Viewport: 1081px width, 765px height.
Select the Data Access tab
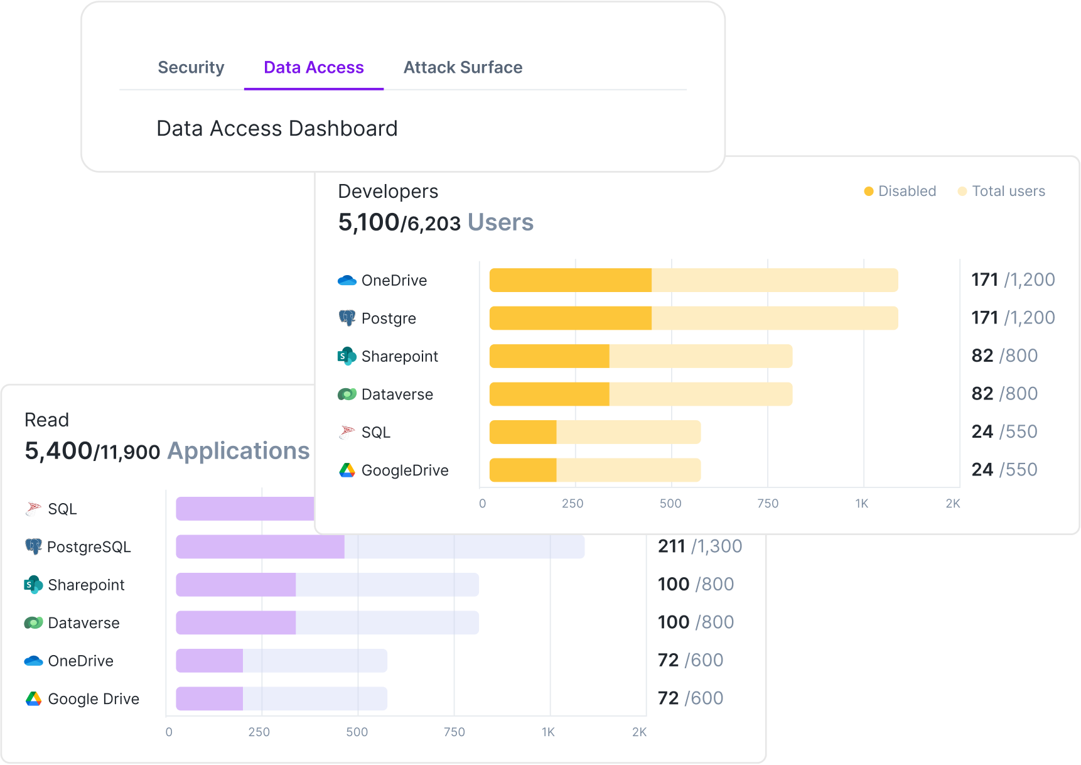[313, 67]
